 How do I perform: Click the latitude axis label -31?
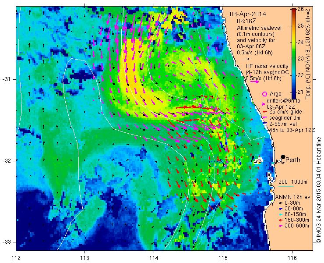pos(6,79)
